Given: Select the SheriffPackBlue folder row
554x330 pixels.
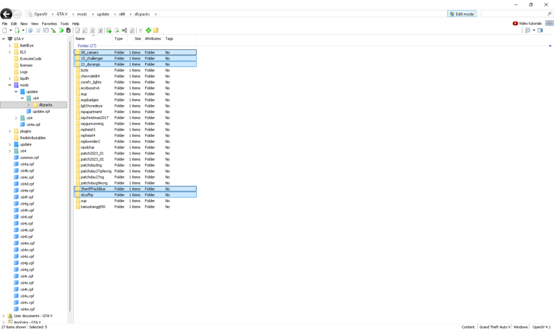Looking at the screenshot, I should [135, 189].
